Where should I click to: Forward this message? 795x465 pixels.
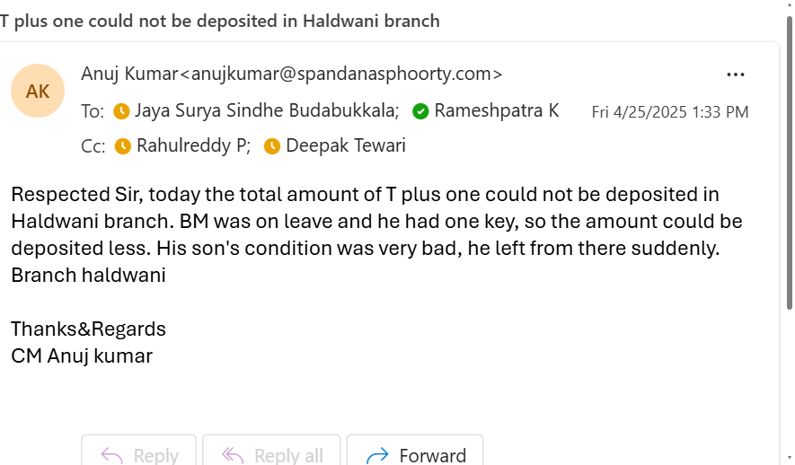(415, 455)
